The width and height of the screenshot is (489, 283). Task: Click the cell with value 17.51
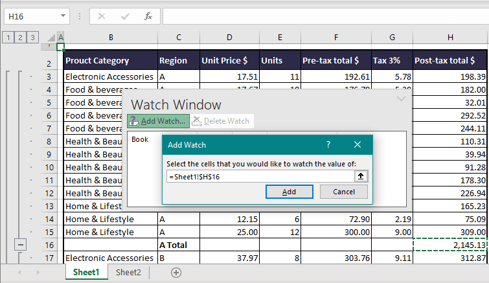pyautogui.click(x=229, y=76)
